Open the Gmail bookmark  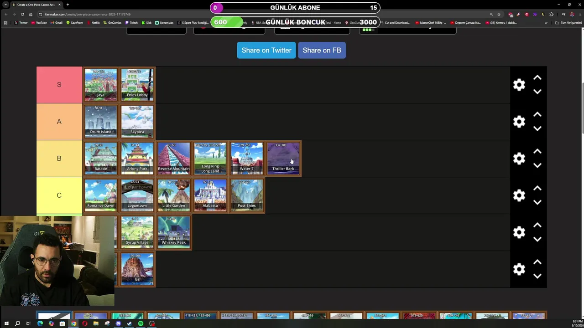[57, 23]
